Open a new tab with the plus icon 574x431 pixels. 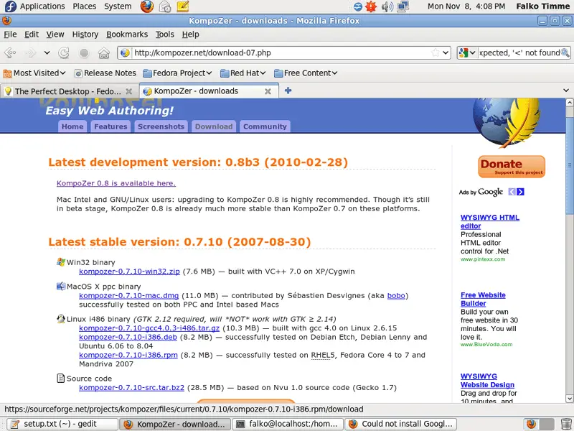point(288,91)
